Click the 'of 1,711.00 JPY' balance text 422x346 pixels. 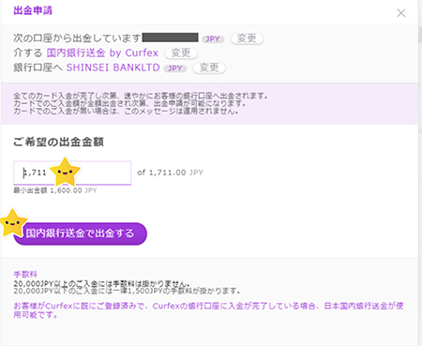tap(171, 173)
